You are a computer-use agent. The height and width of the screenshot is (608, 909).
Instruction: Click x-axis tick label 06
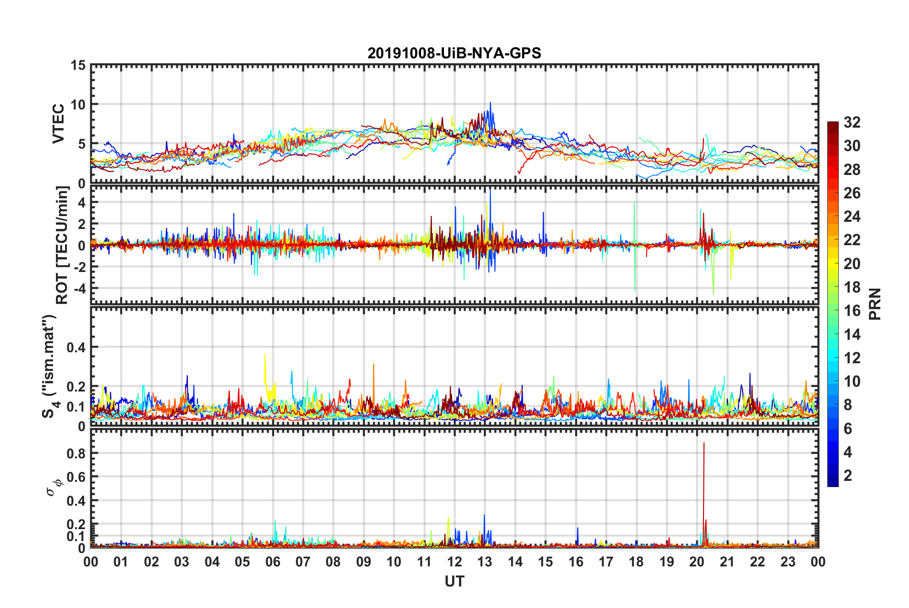tap(273, 562)
